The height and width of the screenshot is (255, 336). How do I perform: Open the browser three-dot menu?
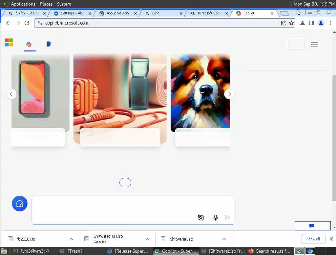pos(330,23)
